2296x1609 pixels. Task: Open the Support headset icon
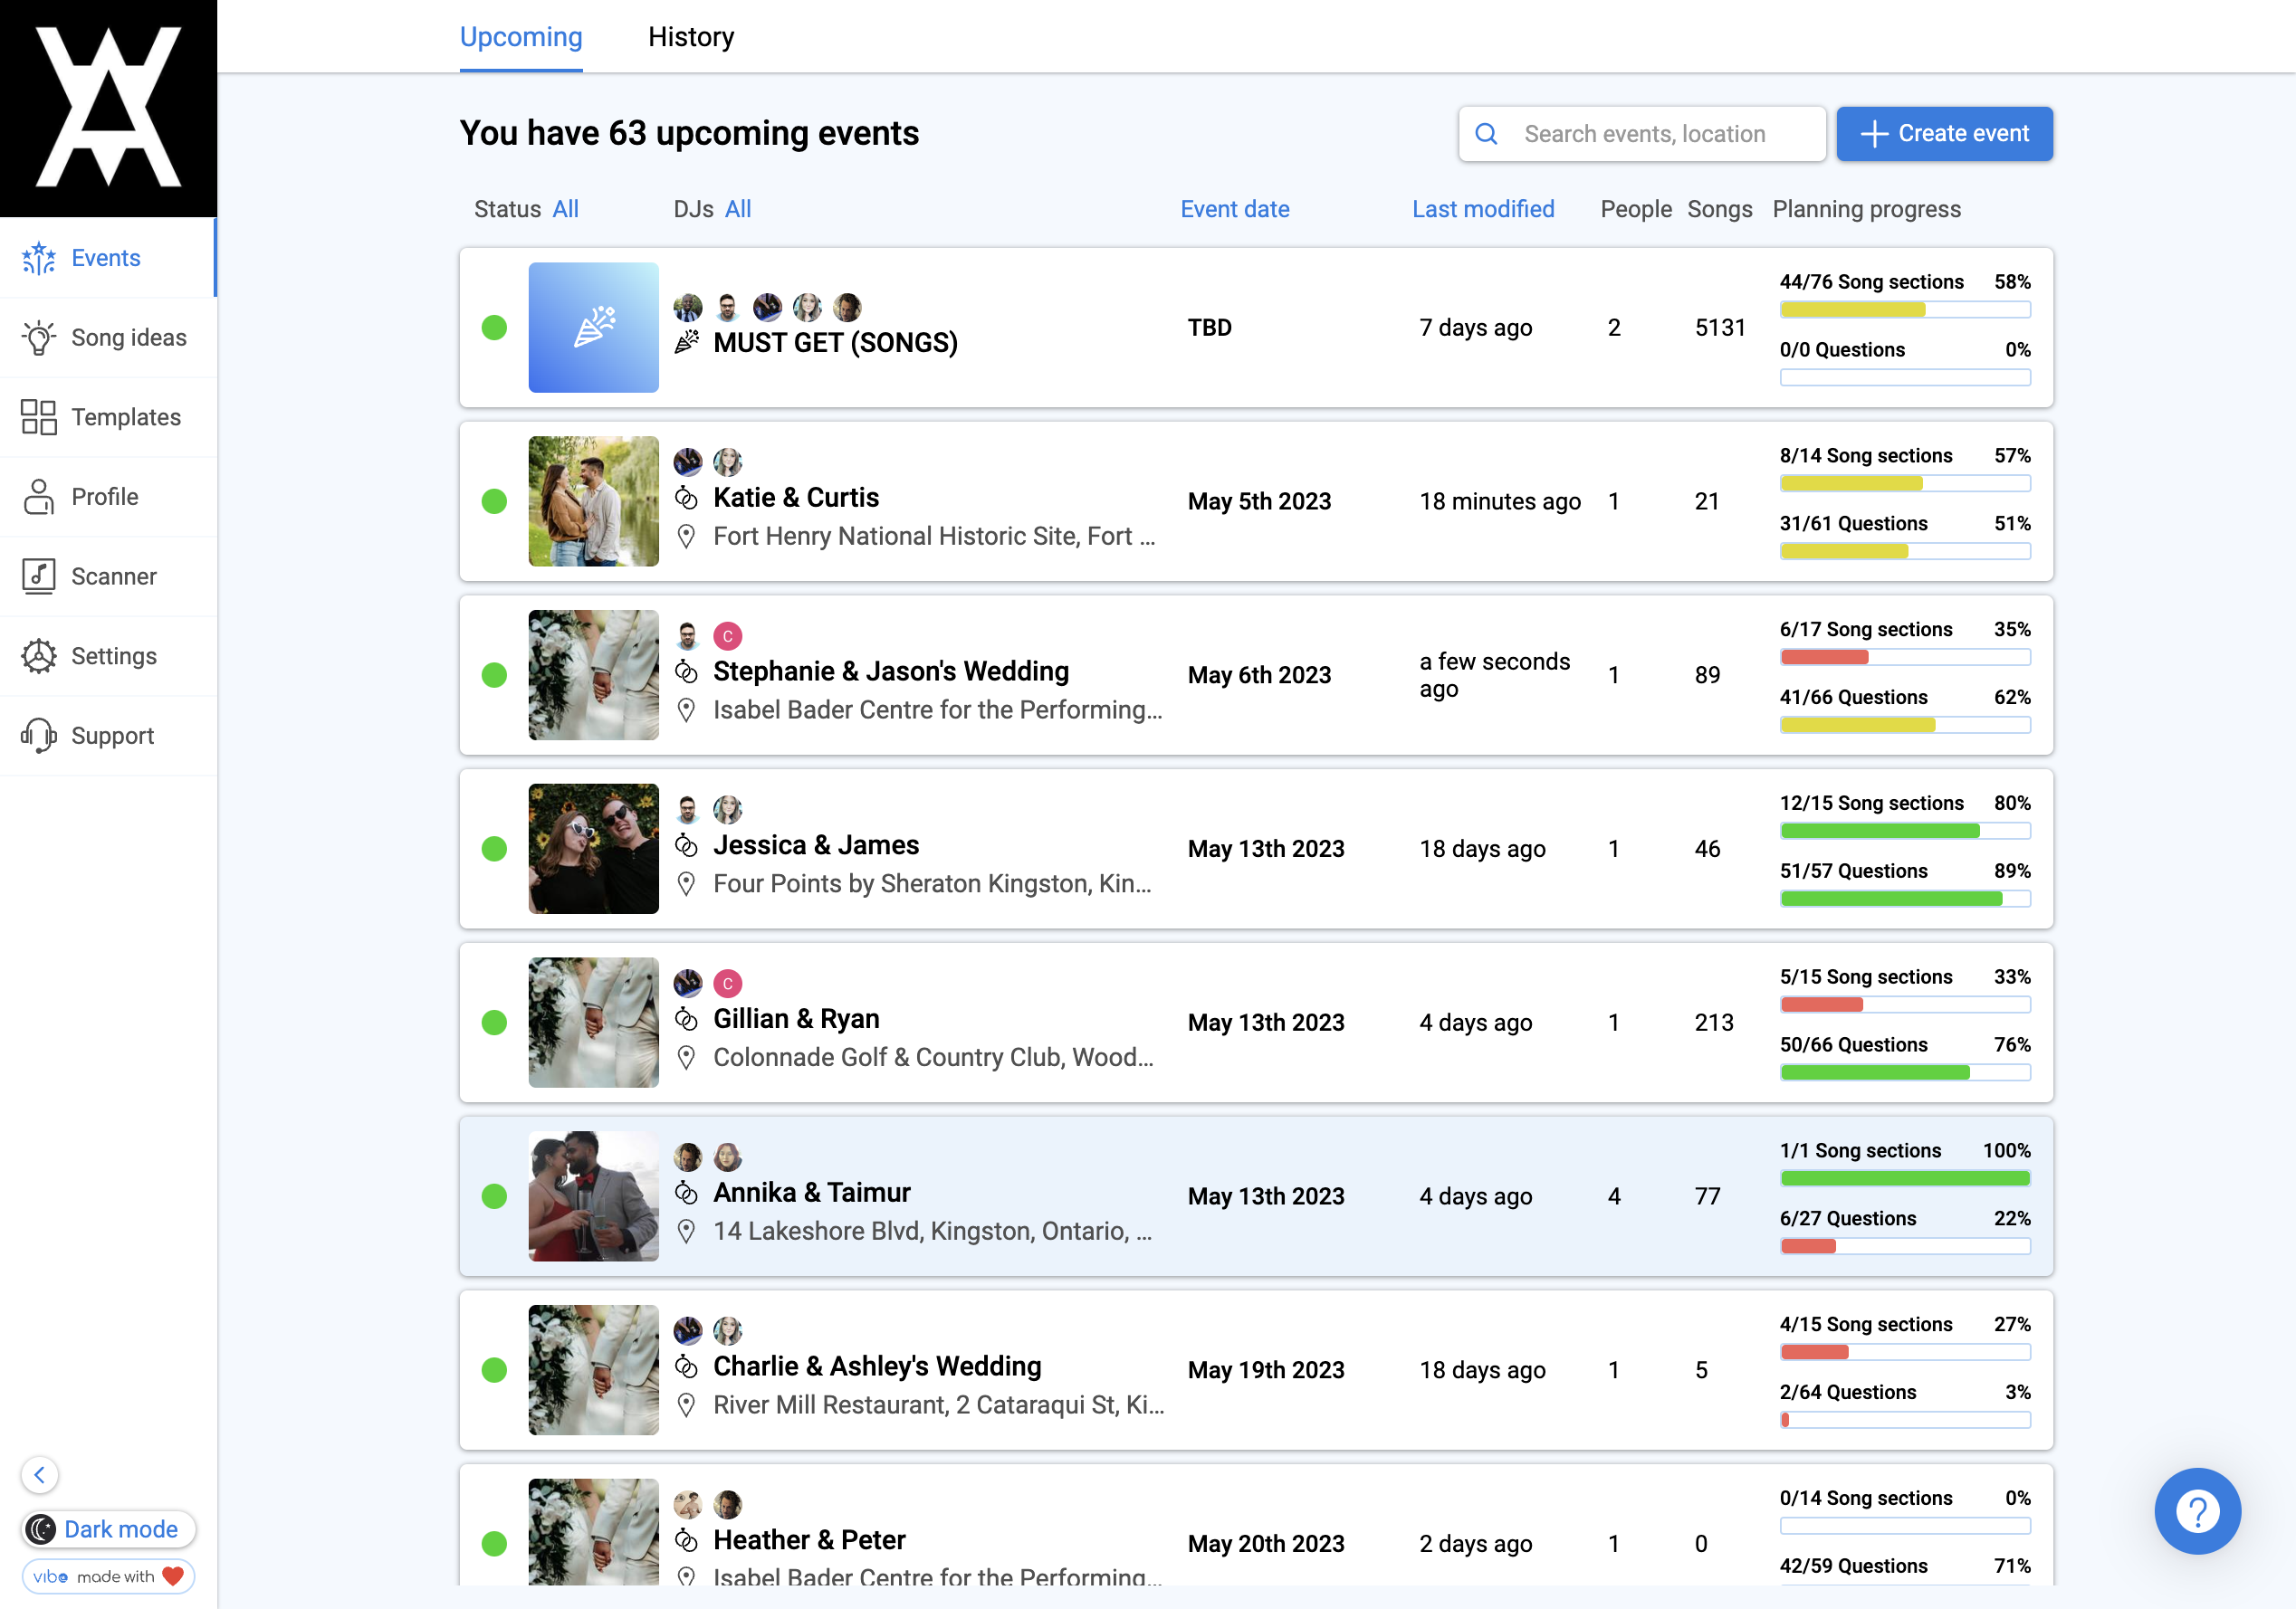coord(39,736)
